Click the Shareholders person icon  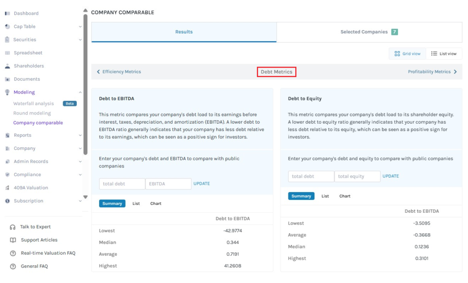pos(7,66)
